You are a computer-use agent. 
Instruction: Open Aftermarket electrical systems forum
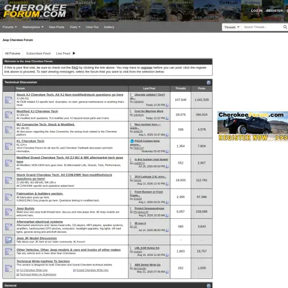click(40, 222)
